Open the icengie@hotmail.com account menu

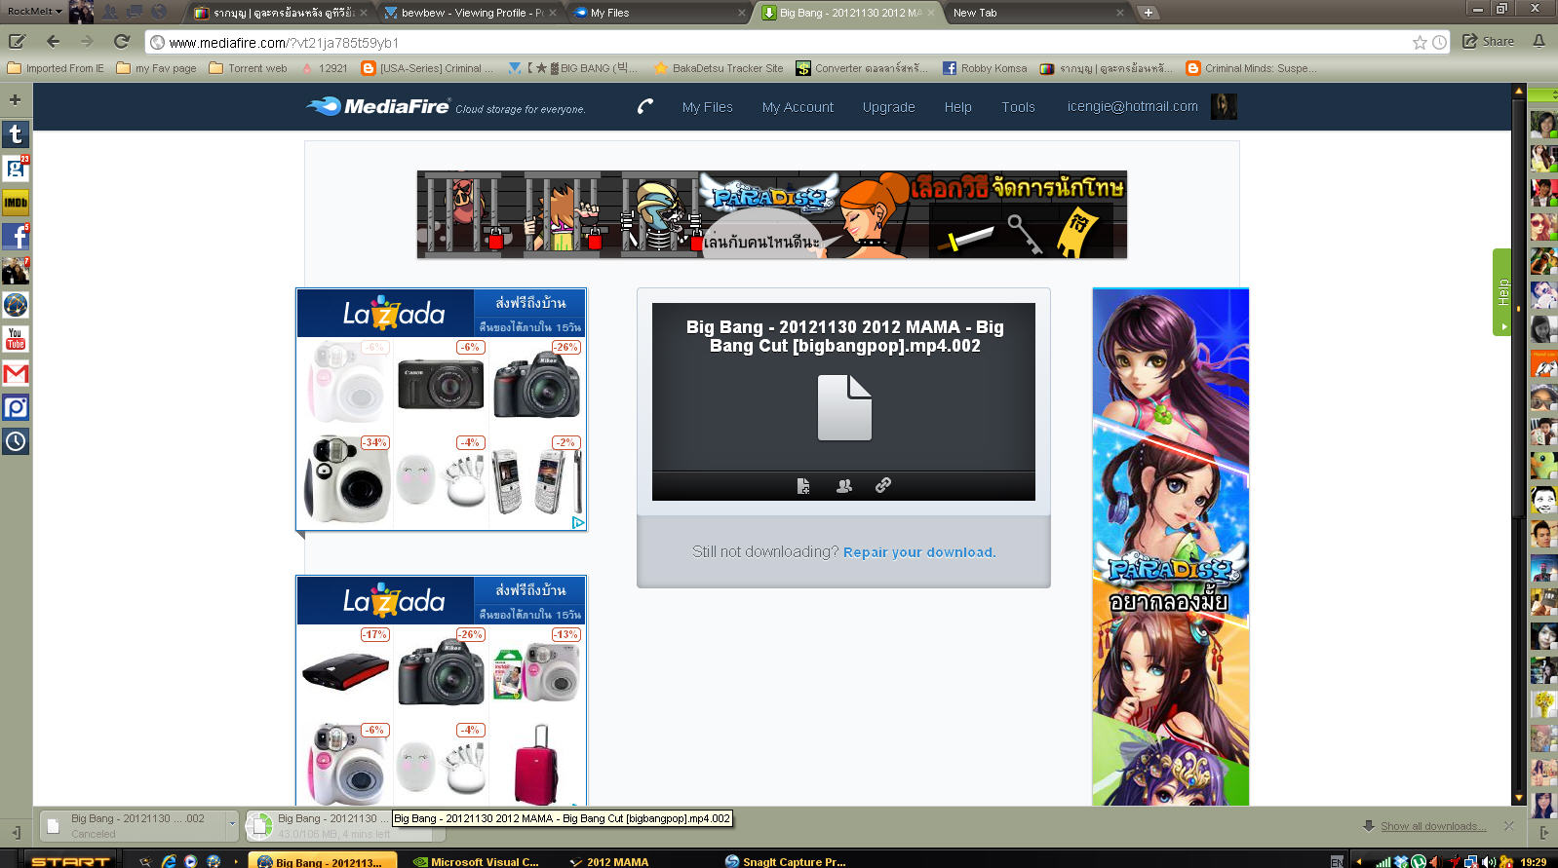tap(1132, 106)
